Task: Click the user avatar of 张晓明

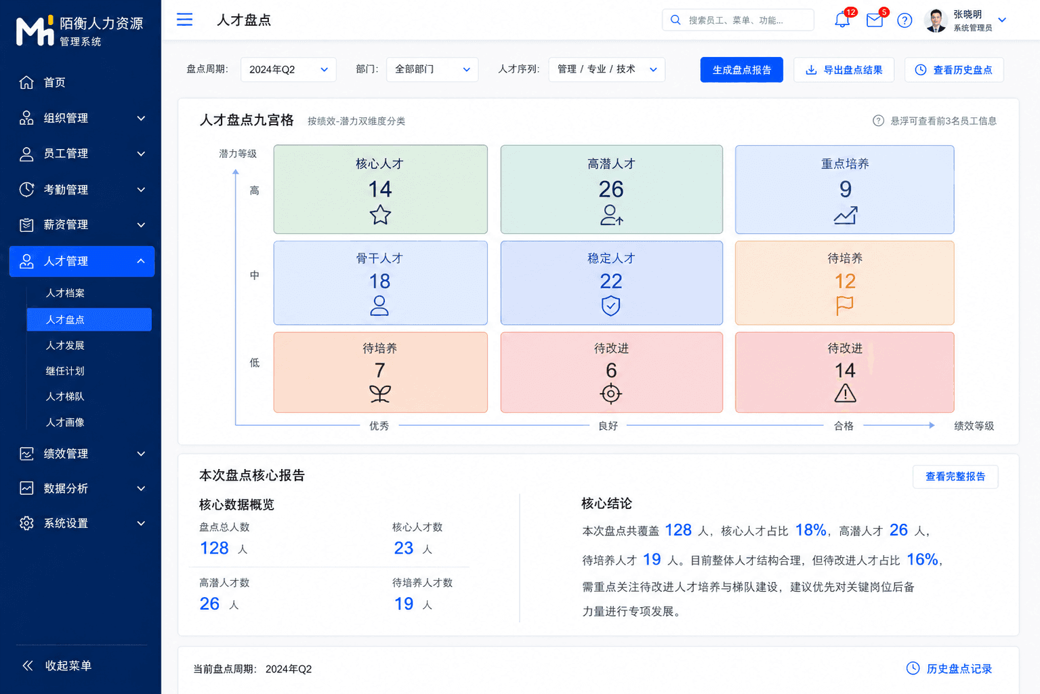Action: coord(936,20)
